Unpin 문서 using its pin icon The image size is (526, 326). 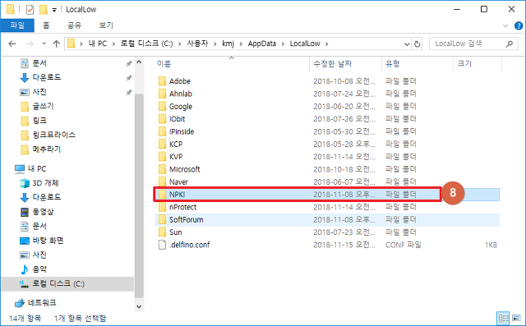tap(128, 63)
